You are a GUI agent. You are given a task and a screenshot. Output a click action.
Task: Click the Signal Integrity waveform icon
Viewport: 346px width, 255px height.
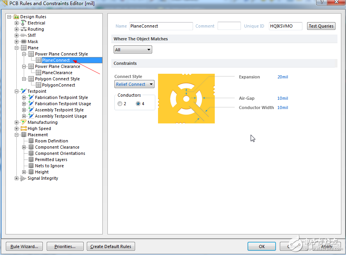click(23, 178)
